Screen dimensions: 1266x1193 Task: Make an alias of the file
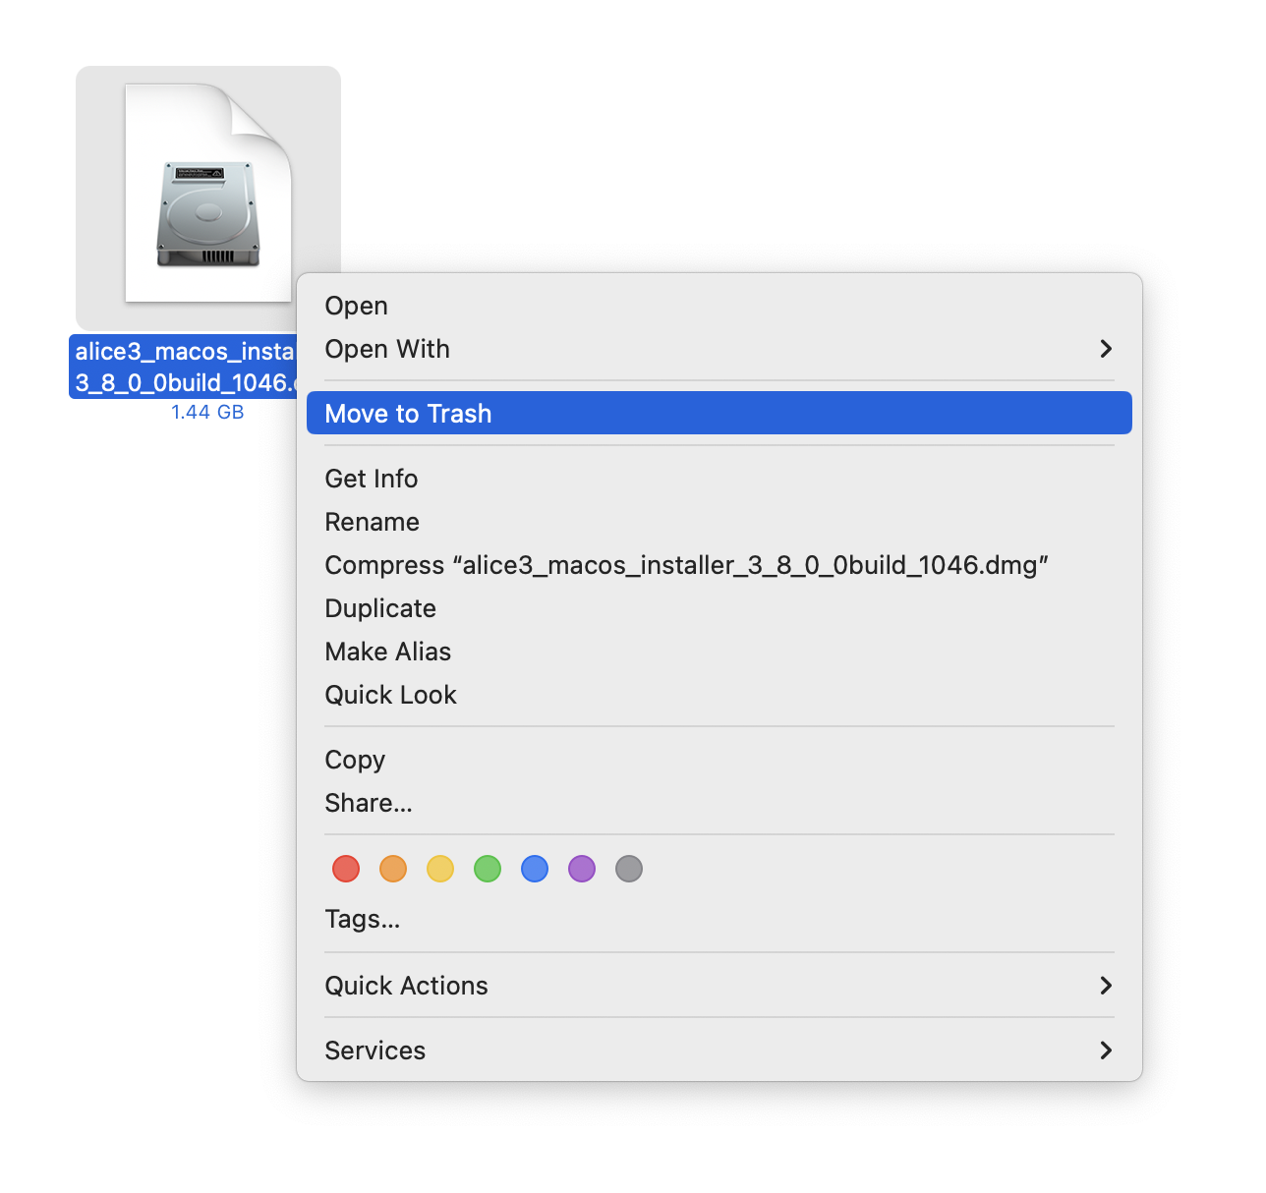tap(387, 652)
